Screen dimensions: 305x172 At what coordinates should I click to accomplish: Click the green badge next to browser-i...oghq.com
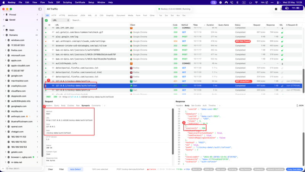[x=34, y=157]
